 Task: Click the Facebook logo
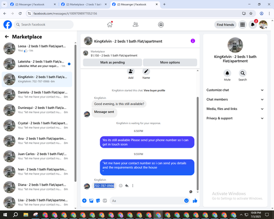8,25
